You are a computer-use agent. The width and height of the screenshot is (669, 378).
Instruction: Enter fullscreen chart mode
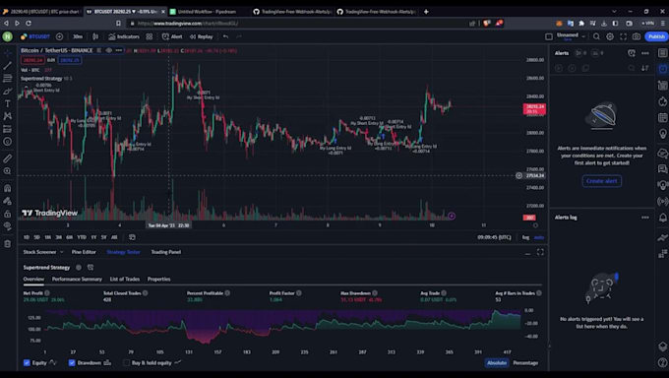624,36
